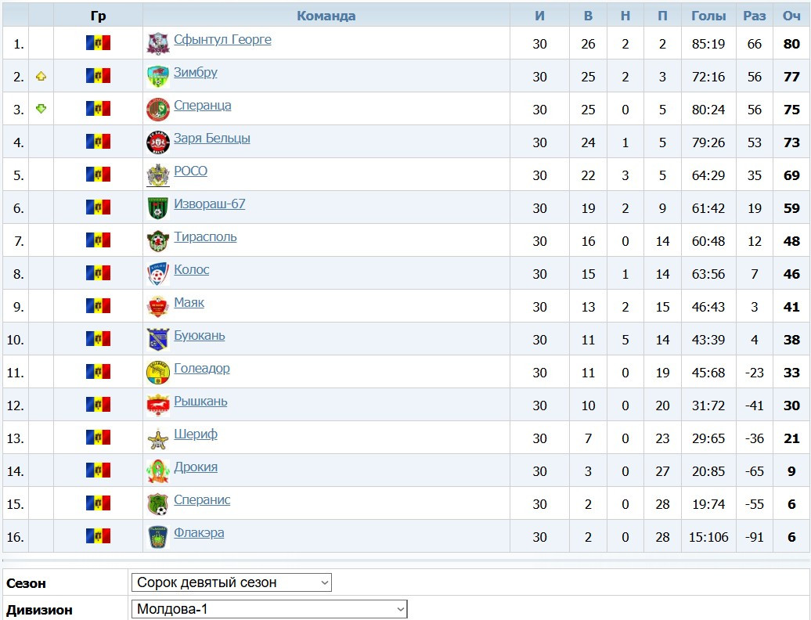The width and height of the screenshot is (811, 620).
Task: Open the Сперанца team link
Action: [x=202, y=106]
